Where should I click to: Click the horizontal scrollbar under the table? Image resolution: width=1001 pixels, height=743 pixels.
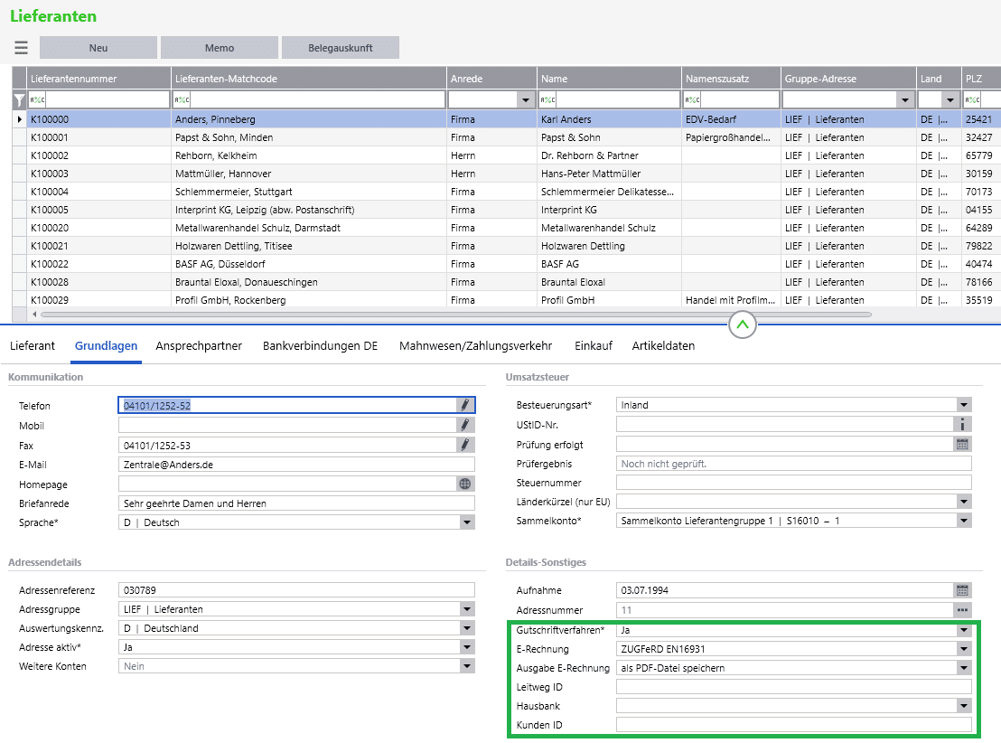[x=456, y=315]
